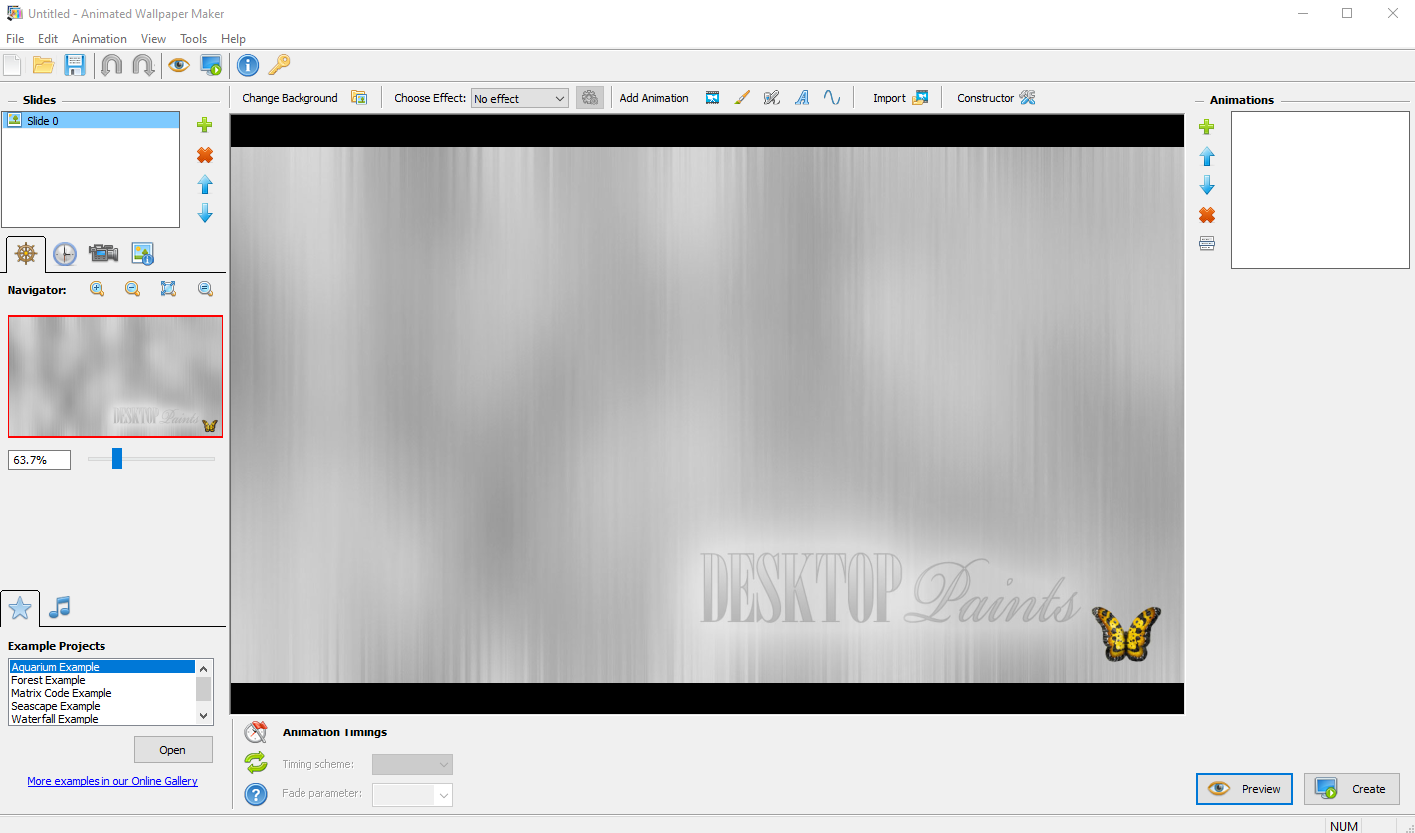Open the Animation menu

100,39
